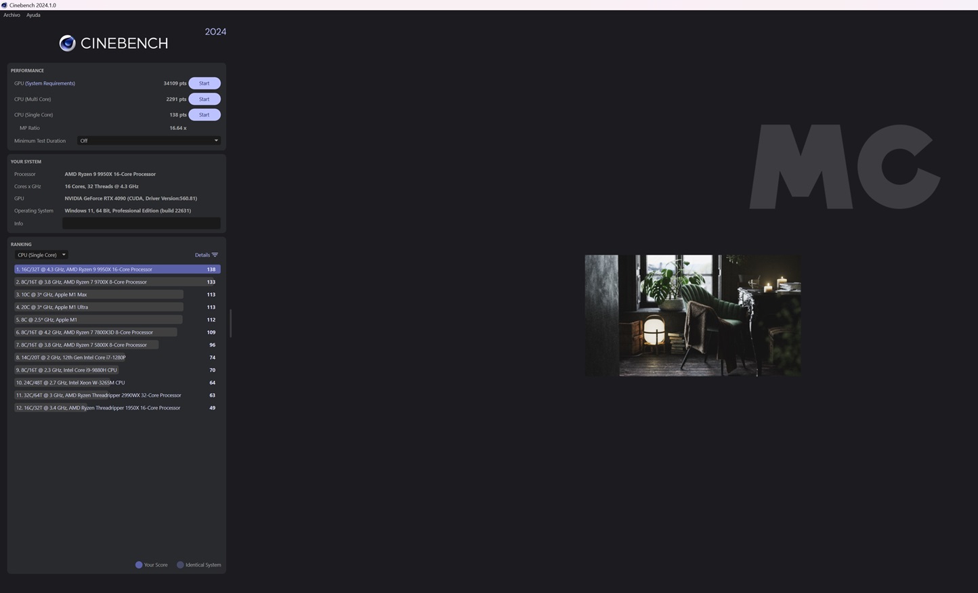Click the rendered room scene preview

pos(692,315)
